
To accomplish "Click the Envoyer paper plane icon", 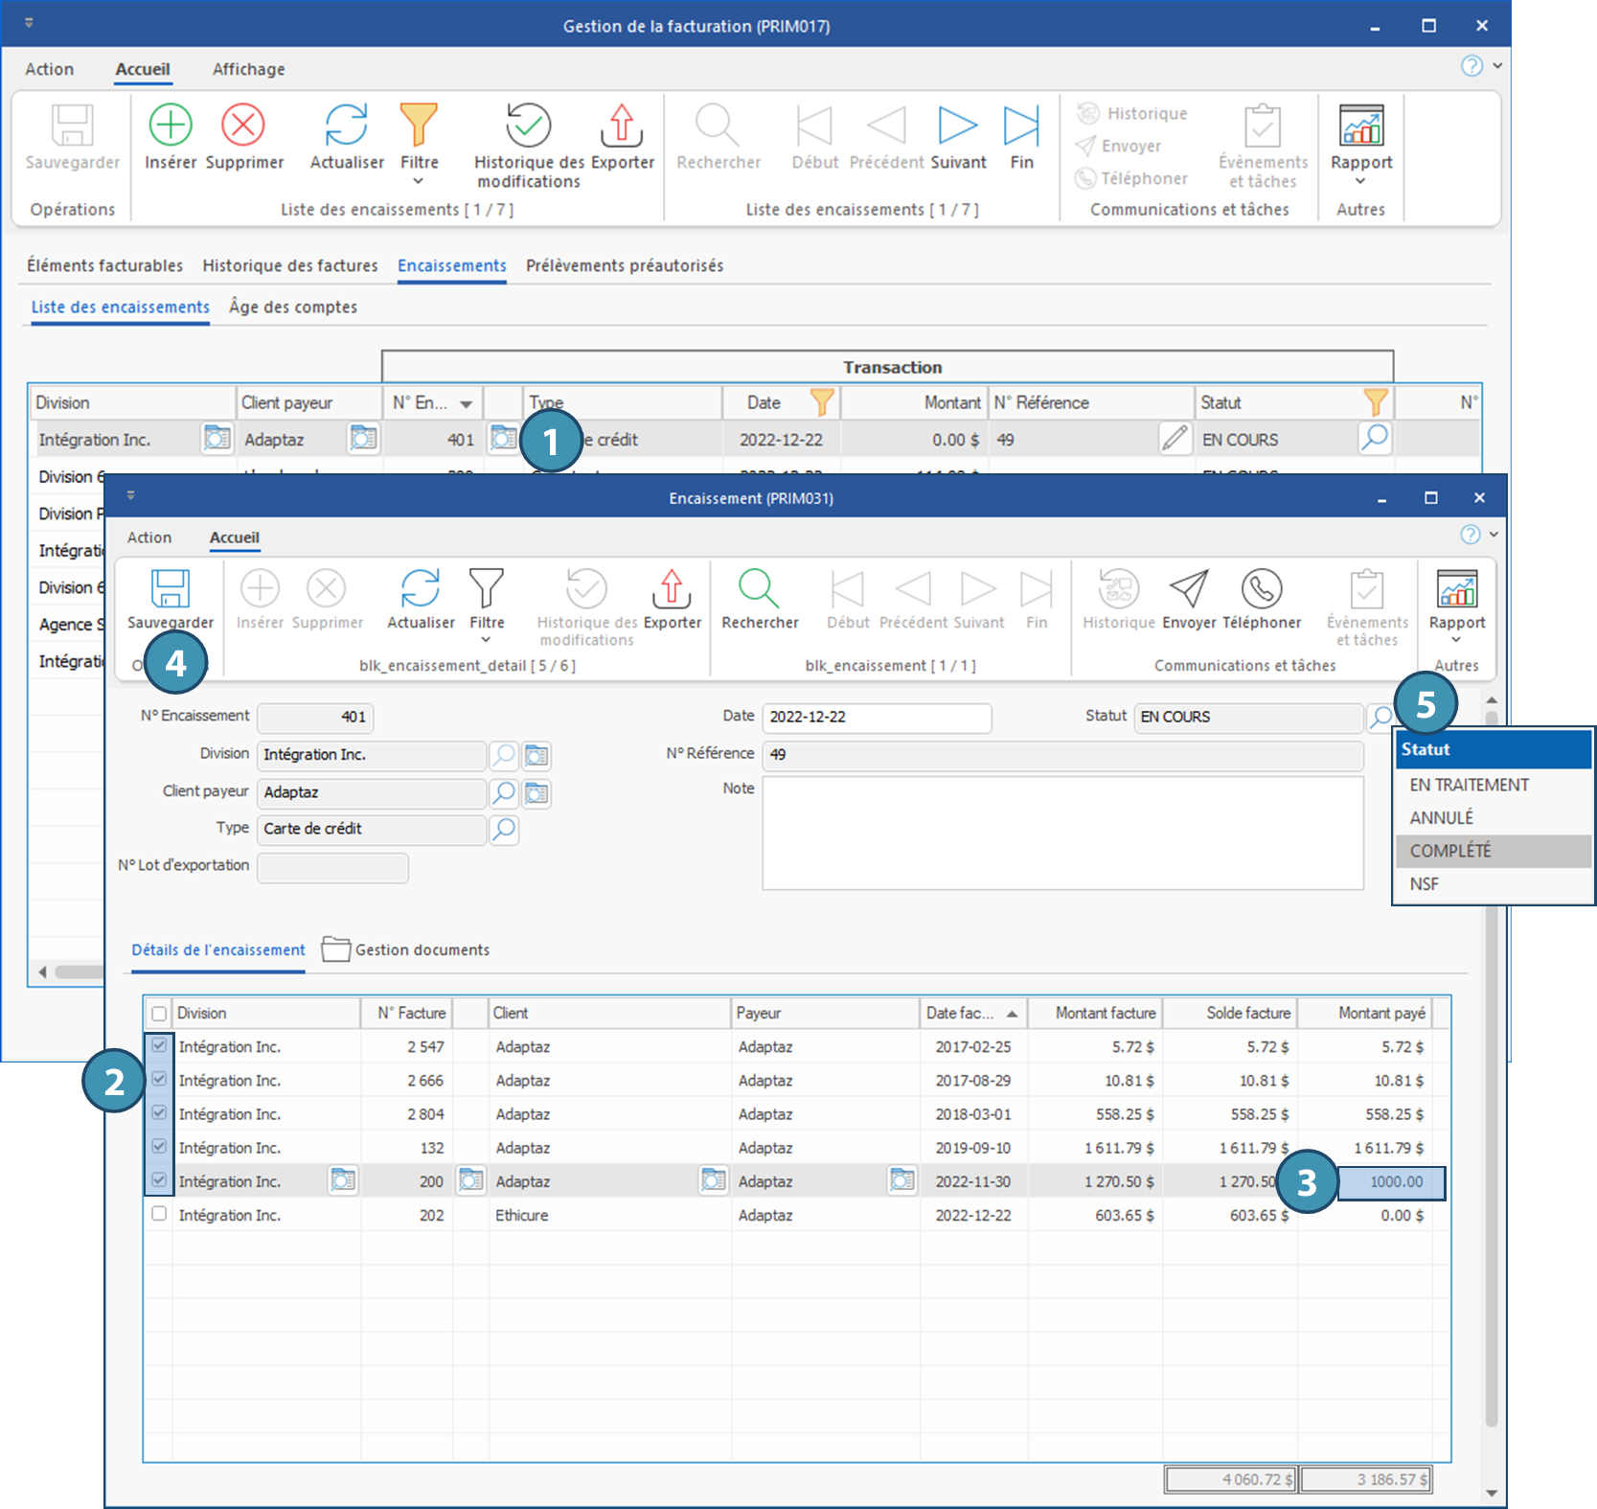I will 1189,589.
